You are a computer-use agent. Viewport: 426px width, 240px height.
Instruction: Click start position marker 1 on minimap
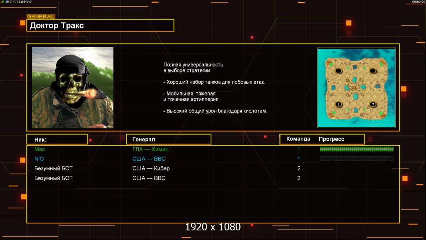point(338,104)
